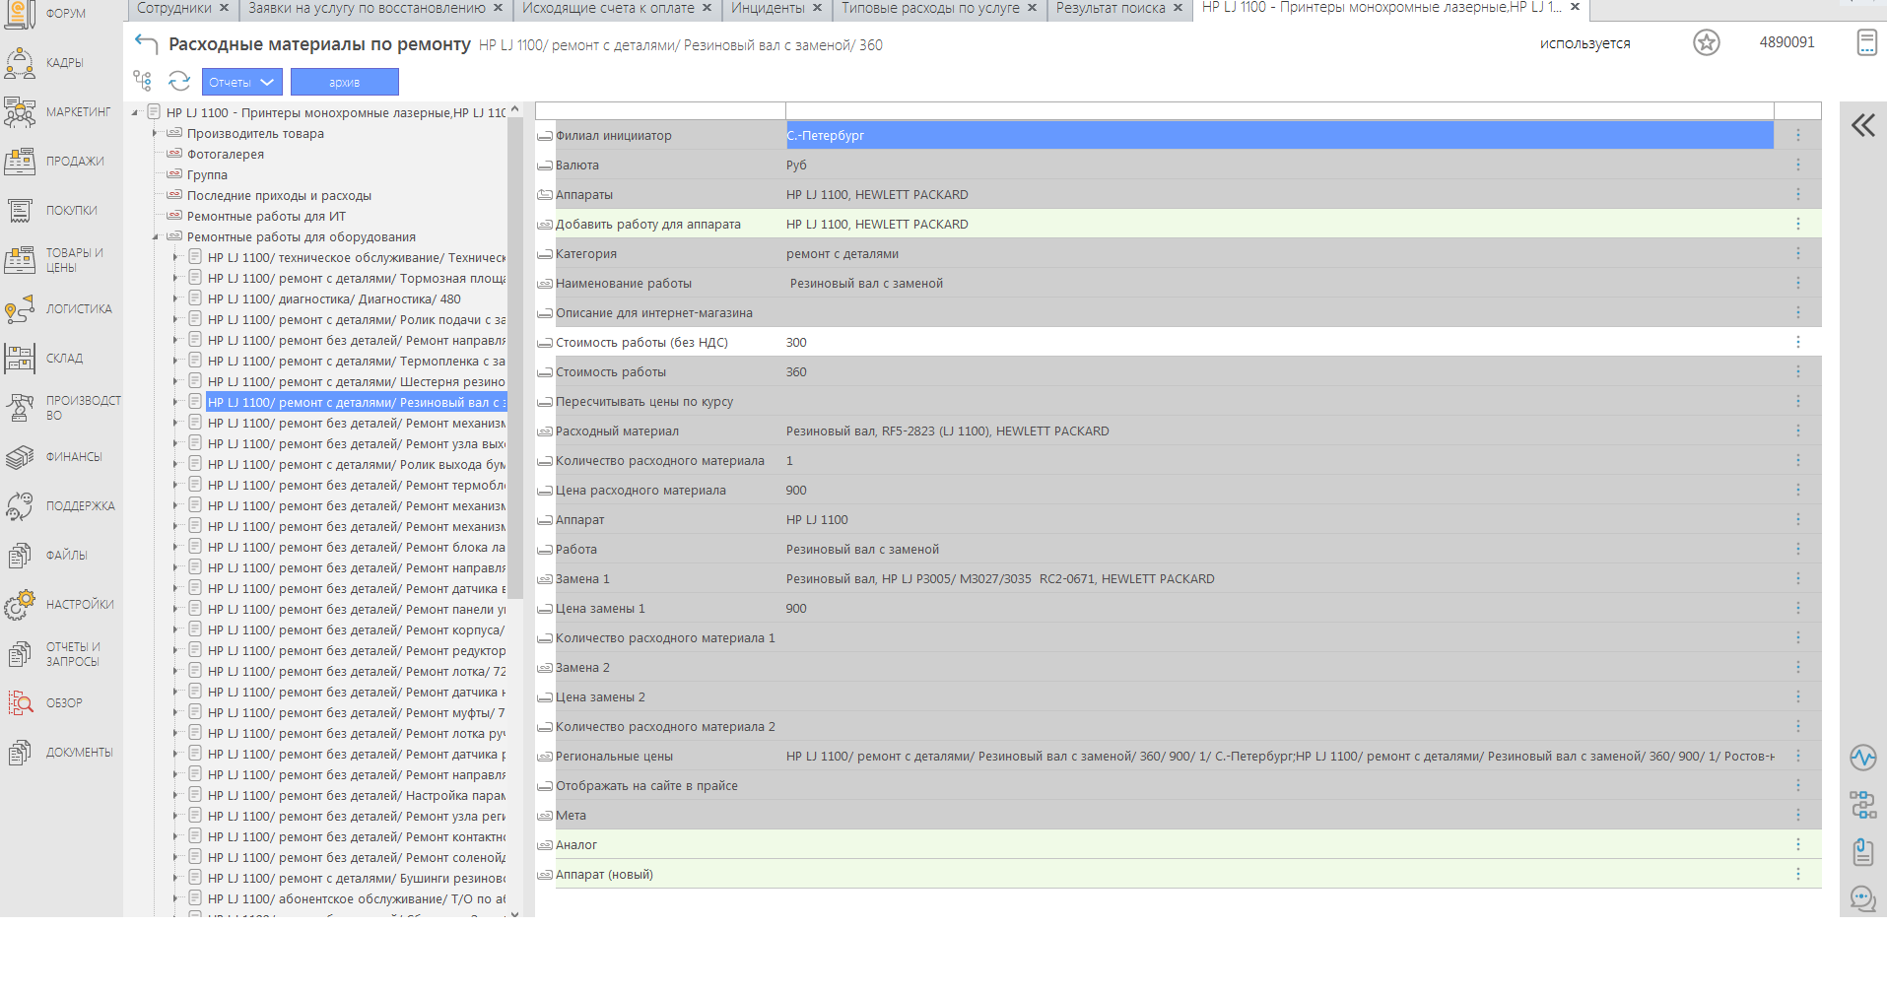This screenshot has width=1887, height=993.
Task: Click the back arrow next to page title
Action: click(146, 43)
